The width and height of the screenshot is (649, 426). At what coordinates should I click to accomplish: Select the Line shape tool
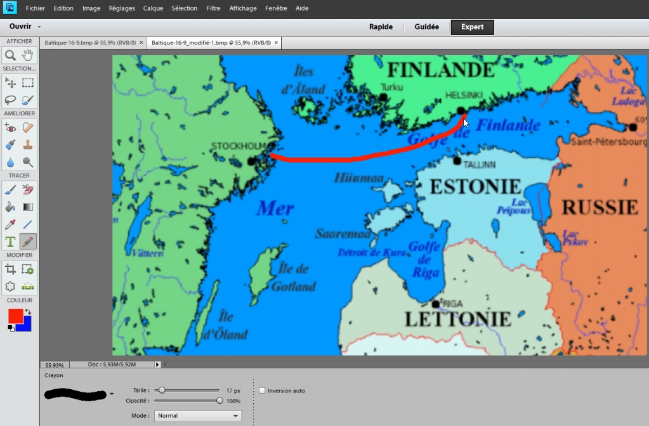coord(28,224)
